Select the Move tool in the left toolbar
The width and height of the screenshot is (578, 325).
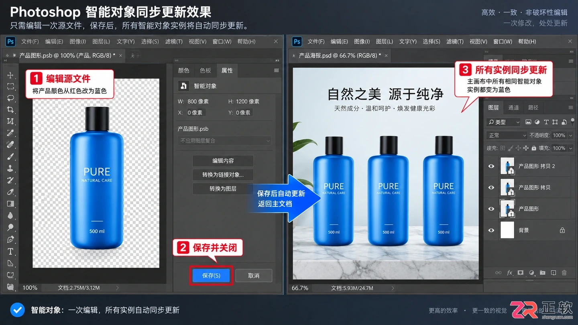pos(10,75)
